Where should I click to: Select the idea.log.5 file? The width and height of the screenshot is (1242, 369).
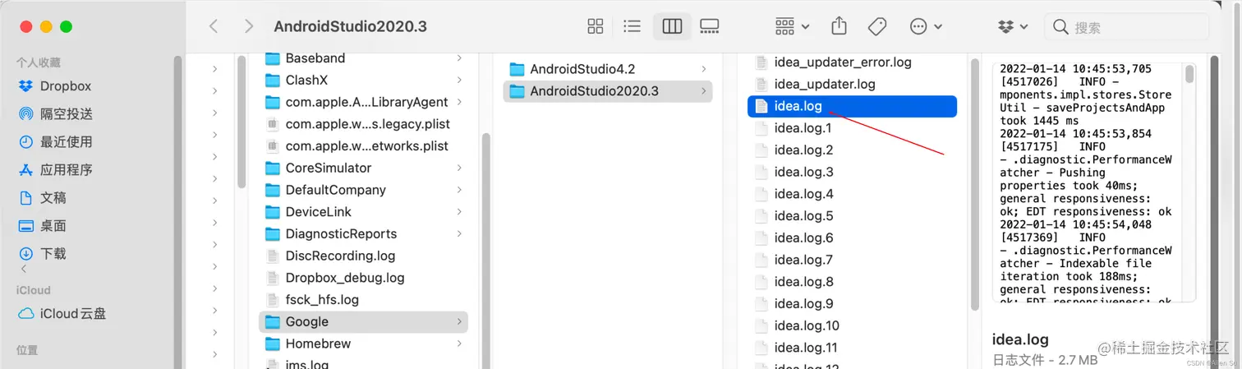point(852,215)
